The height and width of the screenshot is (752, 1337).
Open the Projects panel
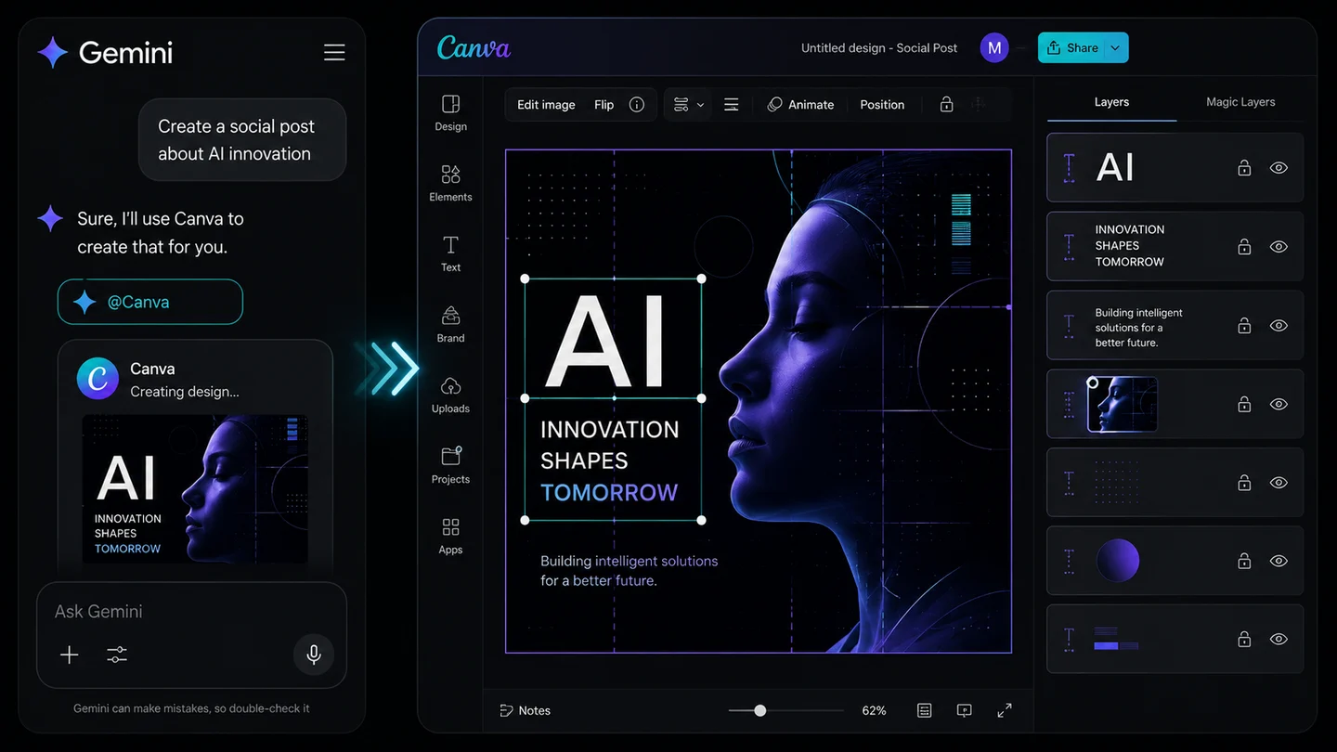(450, 465)
